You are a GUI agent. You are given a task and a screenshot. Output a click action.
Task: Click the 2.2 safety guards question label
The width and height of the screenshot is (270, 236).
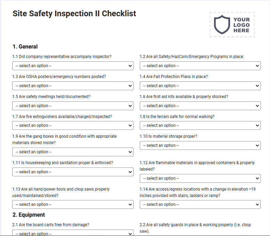(x=195, y=228)
